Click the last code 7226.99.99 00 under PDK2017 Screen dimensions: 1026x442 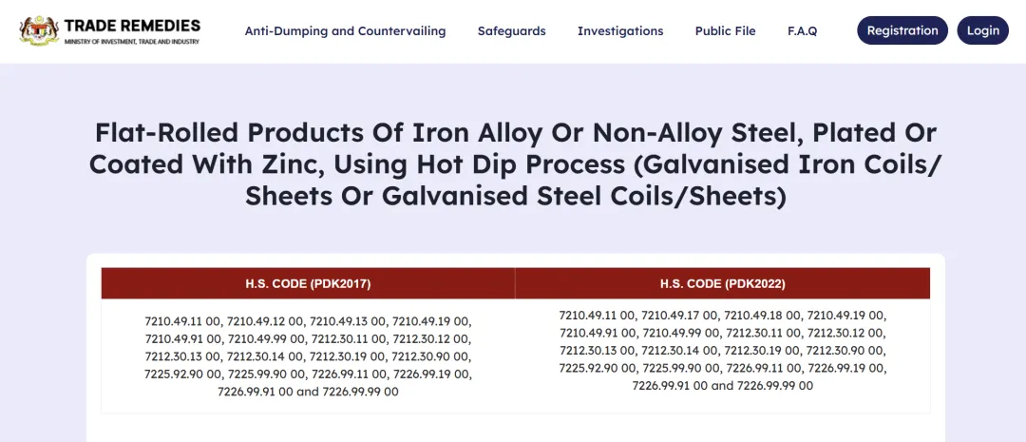point(360,392)
